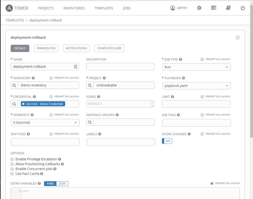Open the Tower settings gear icon
The image size is (253, 199).
[x=199, y=8]
